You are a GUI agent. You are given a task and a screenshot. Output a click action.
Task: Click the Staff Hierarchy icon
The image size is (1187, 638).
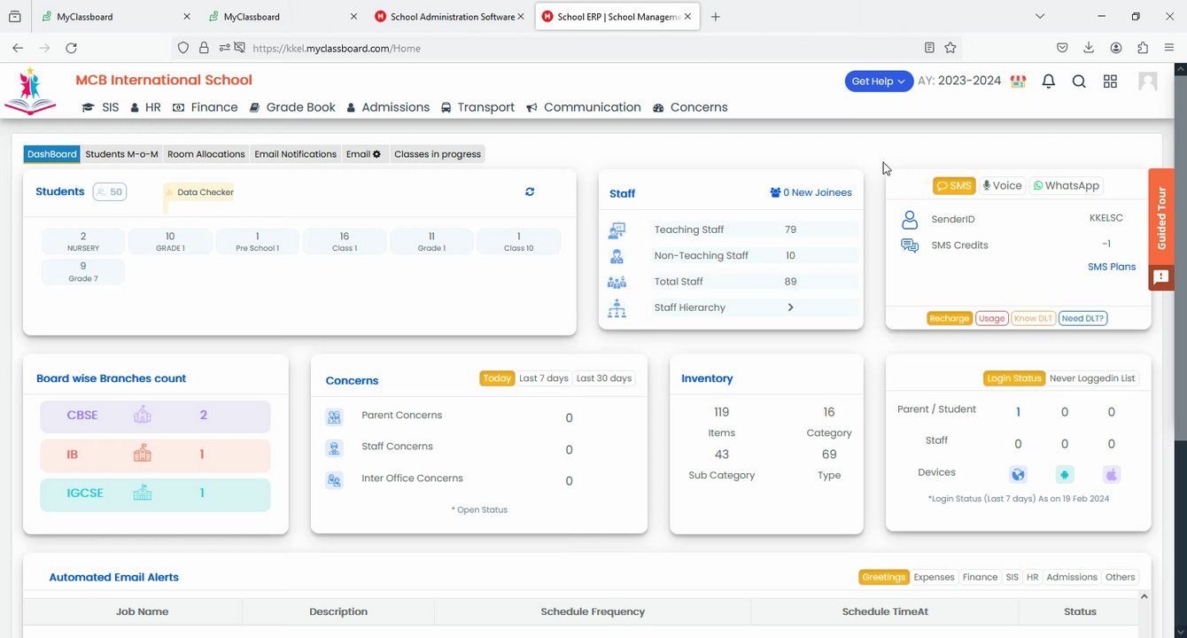(x=617, y=308)
